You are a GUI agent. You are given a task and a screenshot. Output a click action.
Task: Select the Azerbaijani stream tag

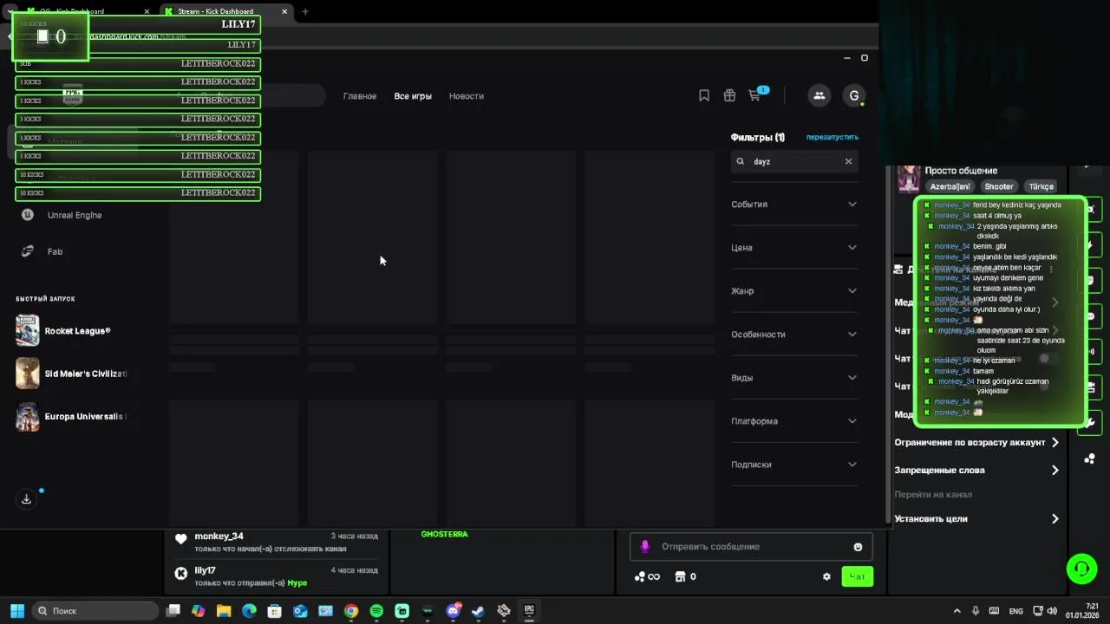(950, 186)
